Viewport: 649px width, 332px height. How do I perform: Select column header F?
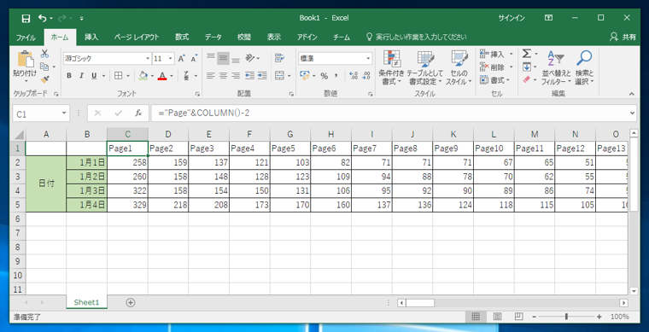click(249, 134)
